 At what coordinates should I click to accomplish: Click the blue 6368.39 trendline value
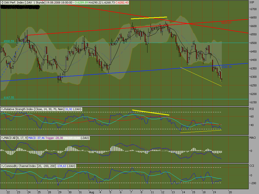(226, 67)
